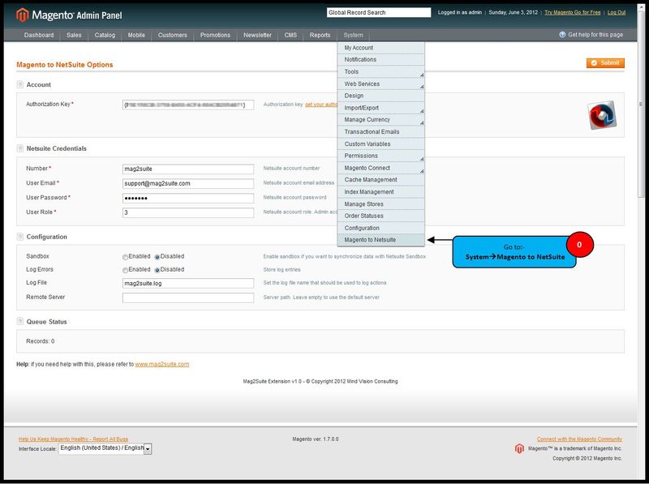Choose Index Management menu item

380,191
